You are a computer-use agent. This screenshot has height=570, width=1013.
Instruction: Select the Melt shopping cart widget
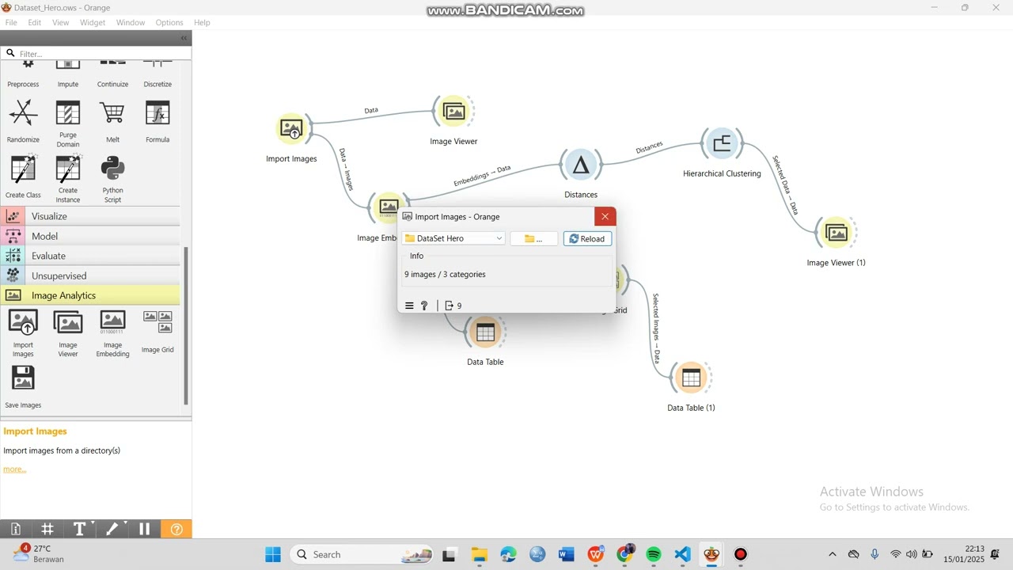[112, 120]
